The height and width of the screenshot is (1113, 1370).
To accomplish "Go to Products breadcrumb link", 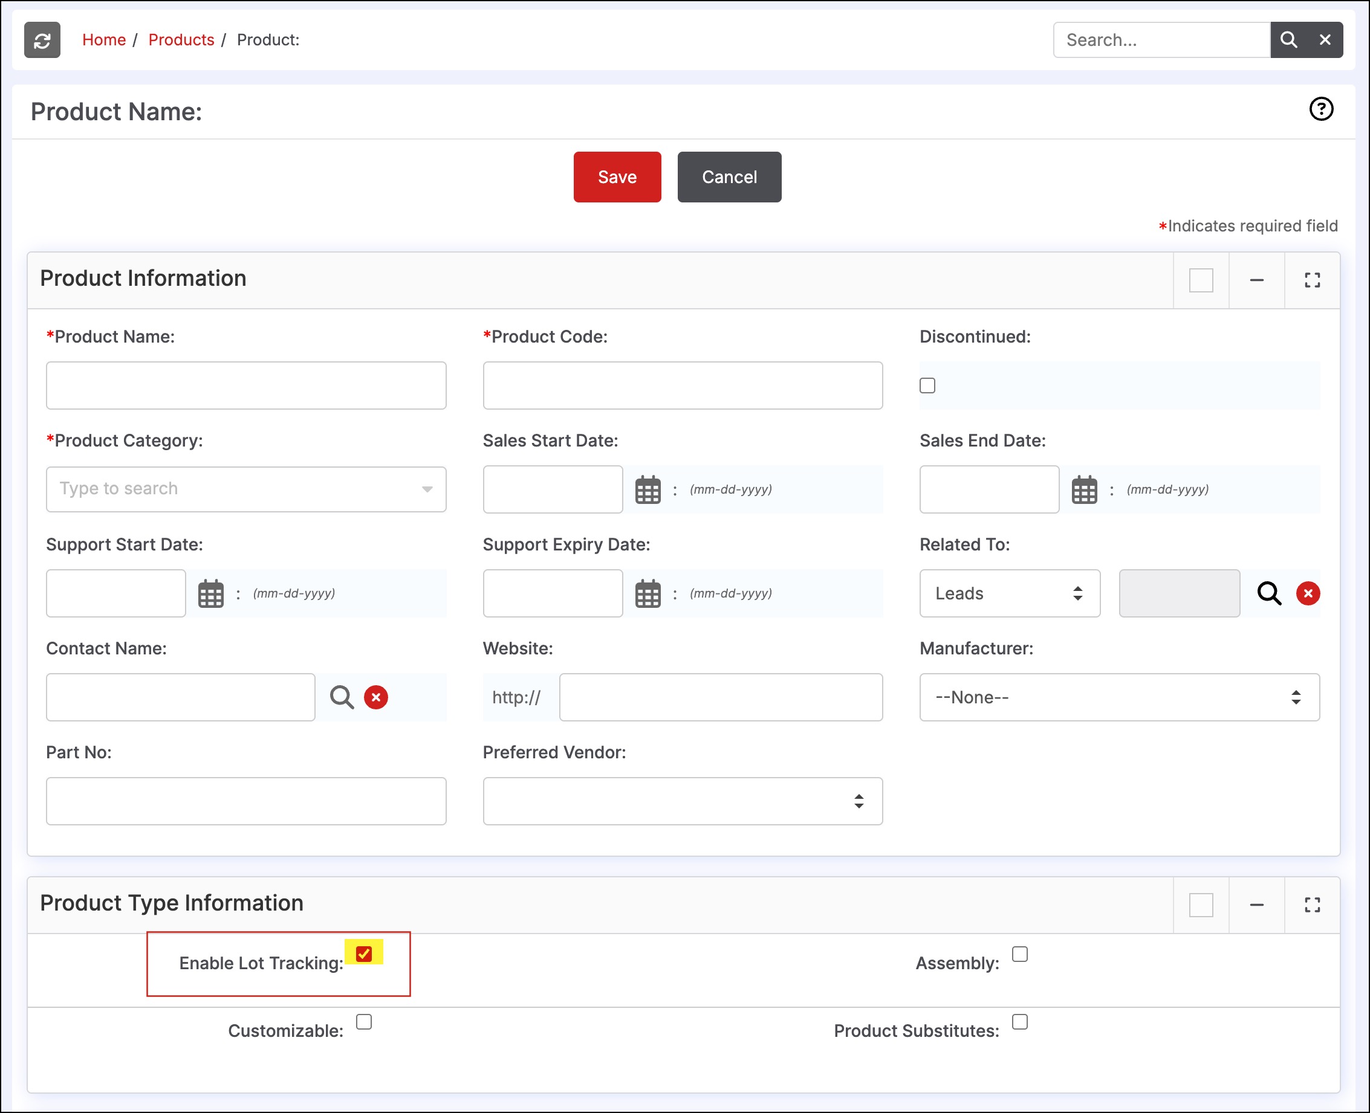I will coord(181,40).
